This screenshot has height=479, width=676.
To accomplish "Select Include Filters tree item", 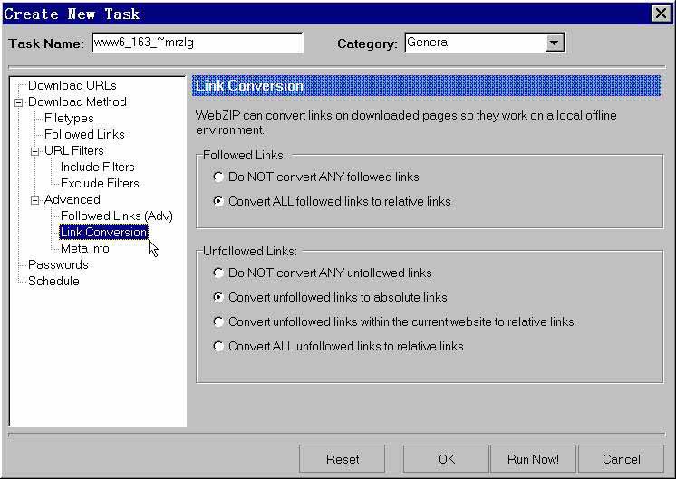I will (x=97, y=168).
